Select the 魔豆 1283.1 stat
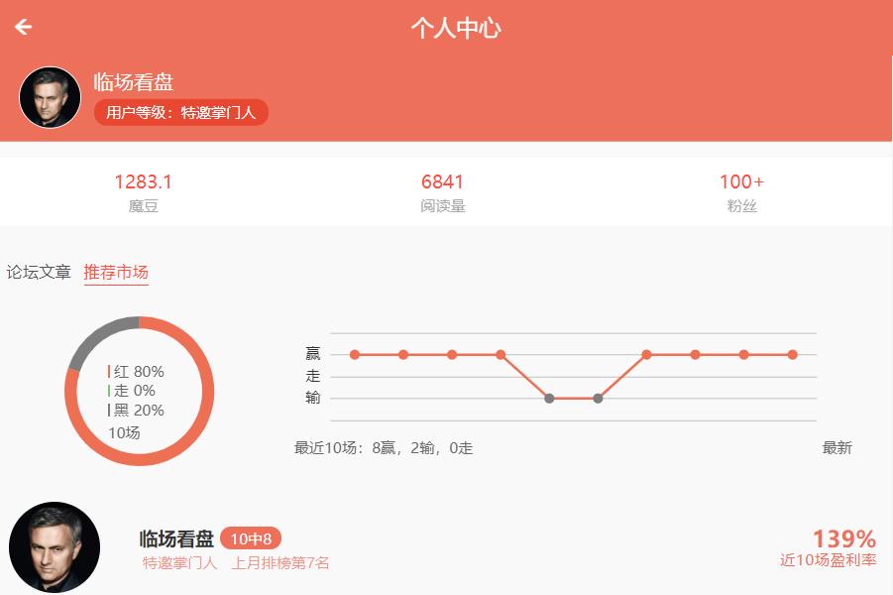 point(143,192)
